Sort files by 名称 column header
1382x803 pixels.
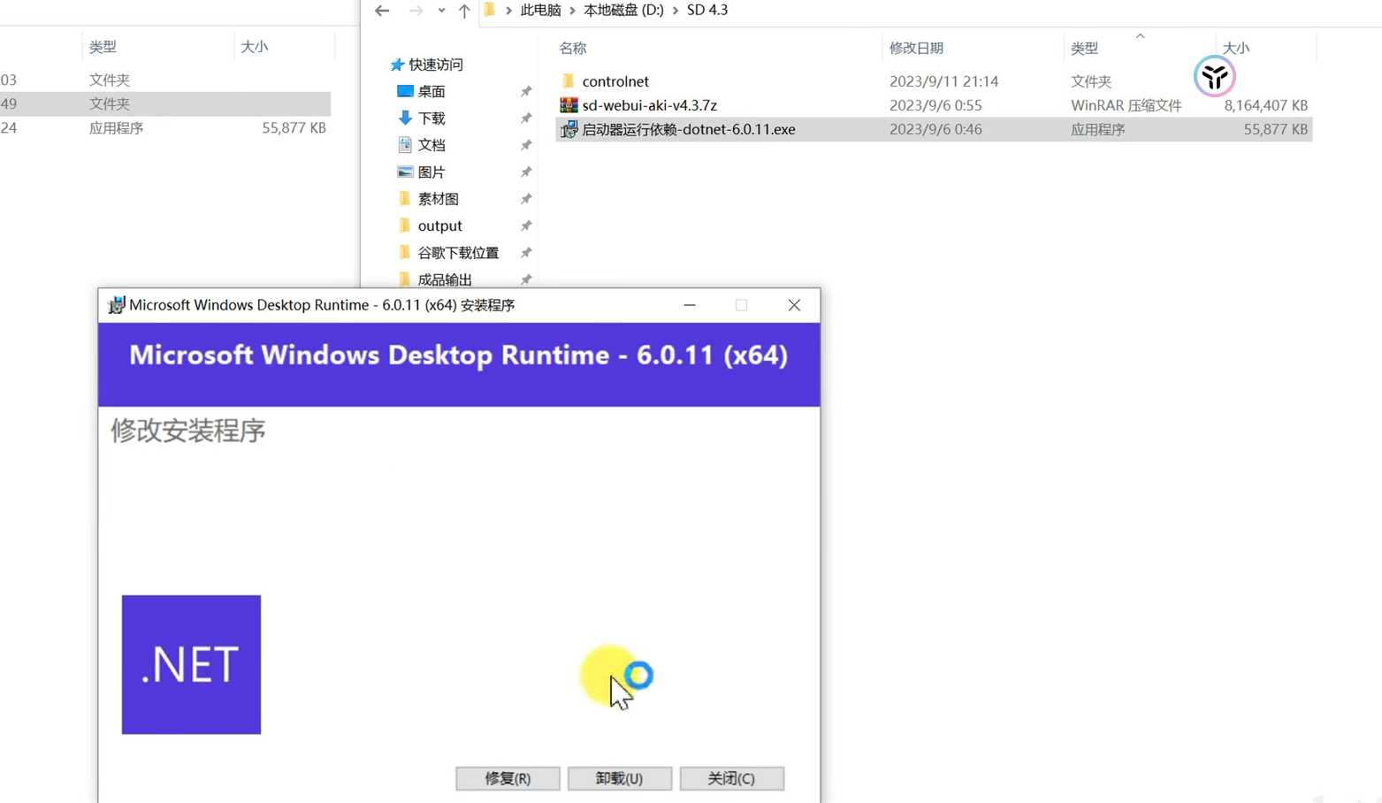click(x=573, y=48)
